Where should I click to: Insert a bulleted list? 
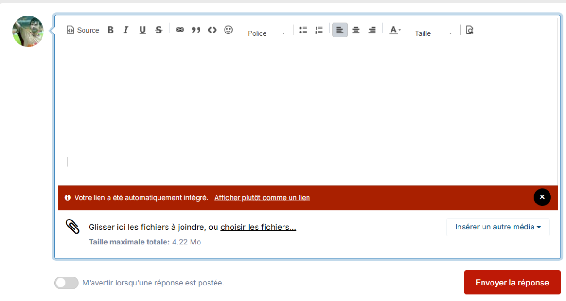(x=303, y=30)
